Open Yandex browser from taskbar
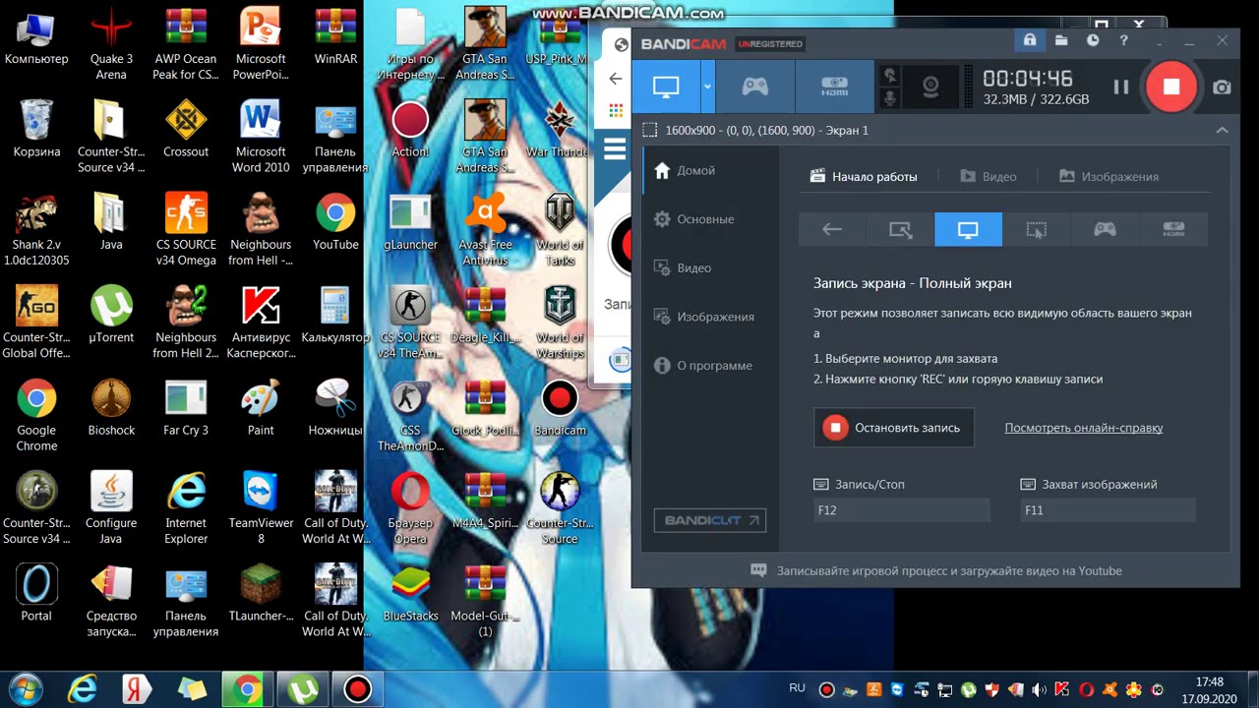This screenshot has height=708, width=1259. (138, 688)
